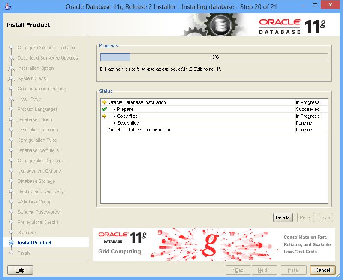Select Prerequisite Checks step
The width and height of the screenshot is (343, 280).
tap(38, 222)
